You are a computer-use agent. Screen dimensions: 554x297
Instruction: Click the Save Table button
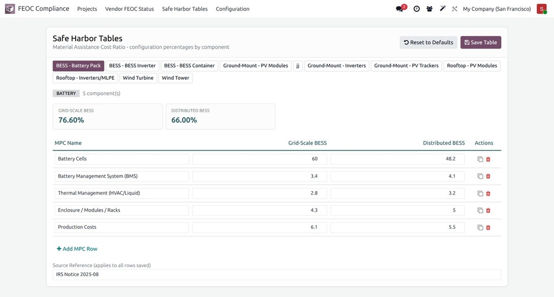pyautogui.click(x=480, y=42)
